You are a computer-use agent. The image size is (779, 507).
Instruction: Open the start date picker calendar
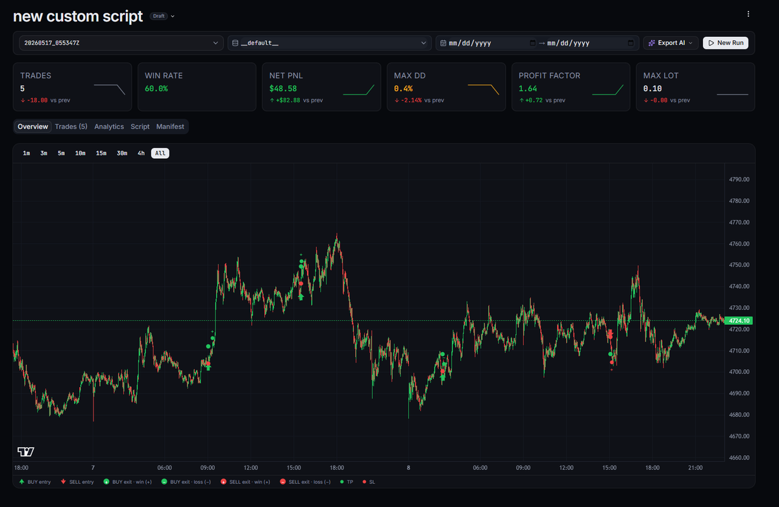pyautogui.click(x=533, y=43)
